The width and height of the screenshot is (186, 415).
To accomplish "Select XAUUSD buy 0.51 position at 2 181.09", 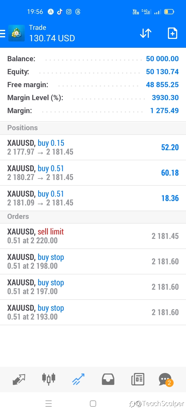I will (93, 198).
